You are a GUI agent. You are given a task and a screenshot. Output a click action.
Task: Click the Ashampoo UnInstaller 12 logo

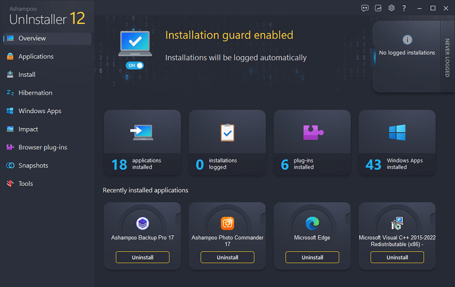coord(47,16)
